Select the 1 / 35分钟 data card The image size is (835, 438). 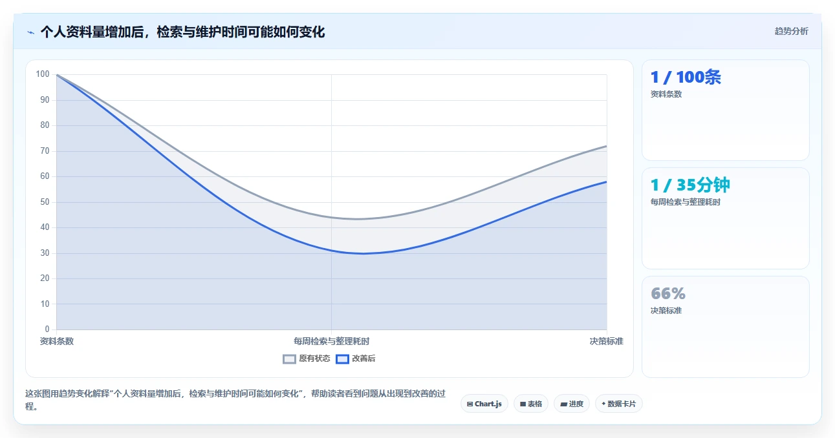(725, 218)
